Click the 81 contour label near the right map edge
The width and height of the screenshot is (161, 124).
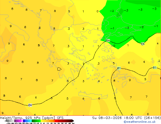point(155,68)
